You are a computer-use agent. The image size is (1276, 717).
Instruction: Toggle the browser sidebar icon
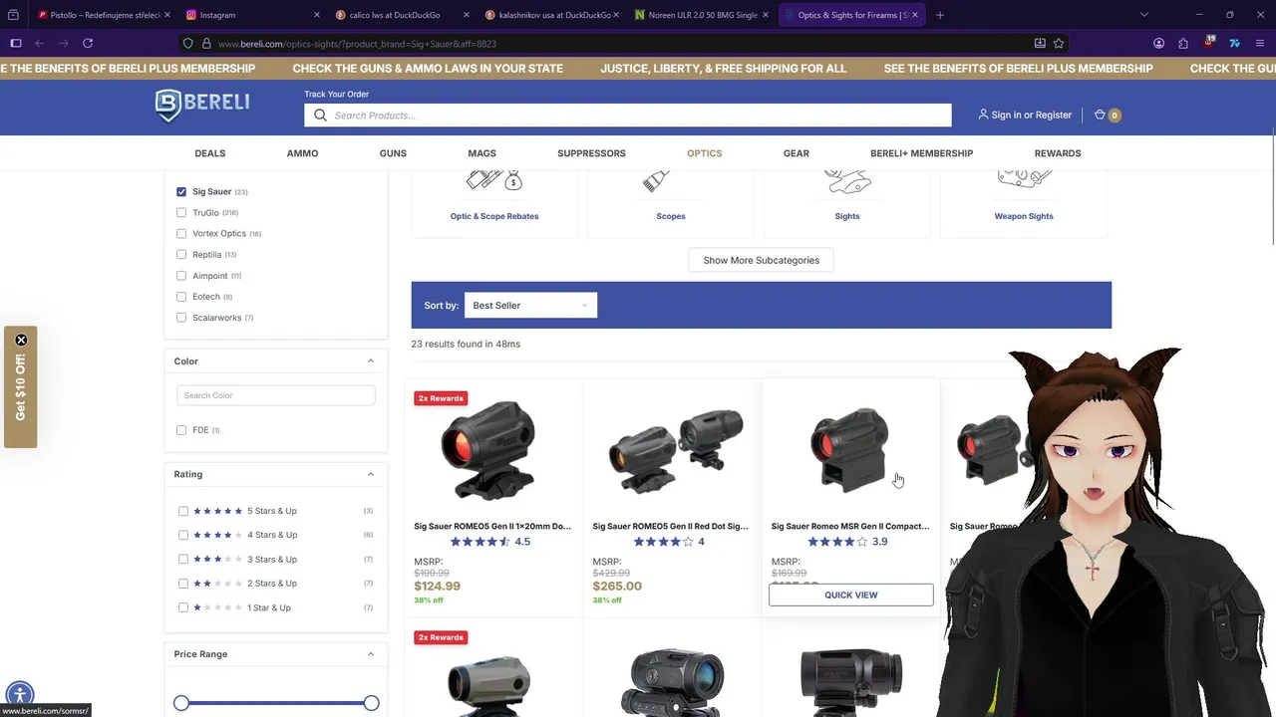coord(16,43)
